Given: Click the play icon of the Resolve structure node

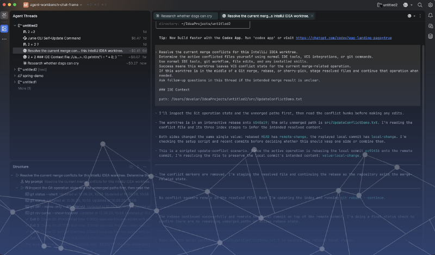Looking at the screenshot, I should click(17, 175).
